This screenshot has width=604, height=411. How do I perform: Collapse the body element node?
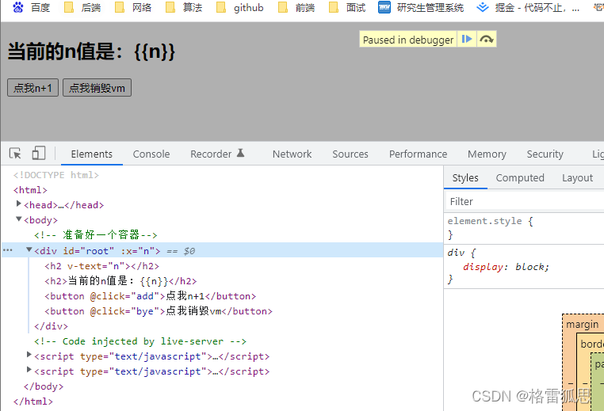coord(19,219)
